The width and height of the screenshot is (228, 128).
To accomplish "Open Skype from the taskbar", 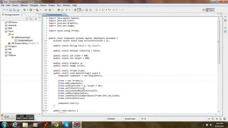I will [67, 125].
